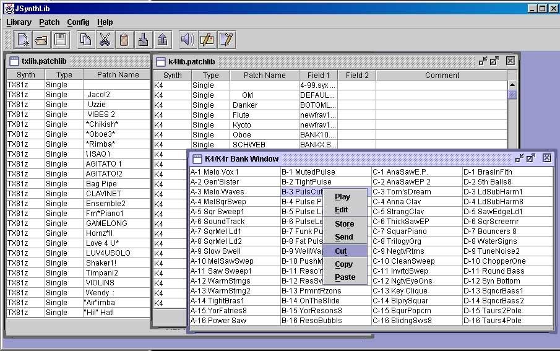560x351 pixels.
Task: Select the Bag Pipe patch row
Action: [78, 184]
